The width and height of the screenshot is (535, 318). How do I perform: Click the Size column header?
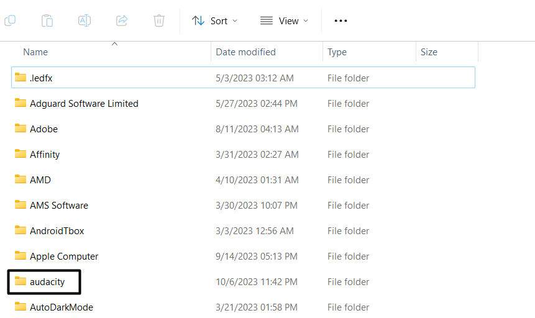coord(429,52)
